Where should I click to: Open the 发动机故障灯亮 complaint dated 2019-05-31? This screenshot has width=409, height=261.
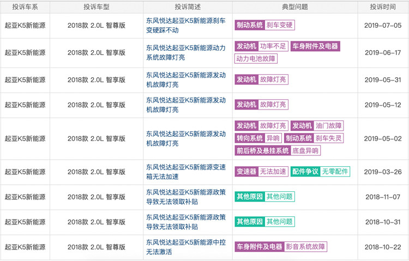pyautogui.click(x=186, y=80)
